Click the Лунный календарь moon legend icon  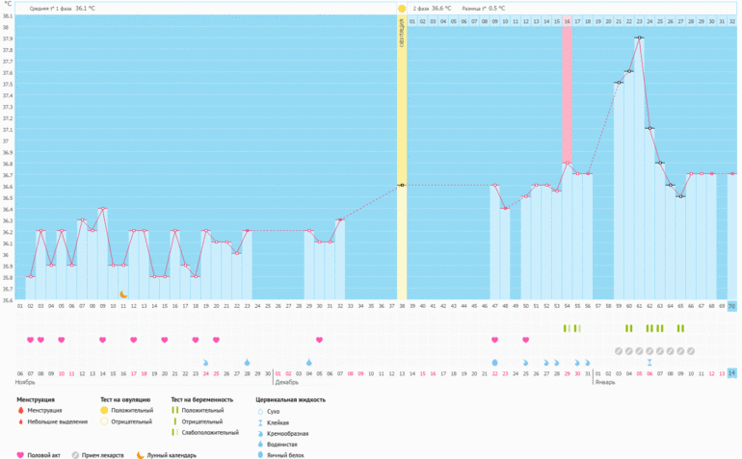coord(140,455)
